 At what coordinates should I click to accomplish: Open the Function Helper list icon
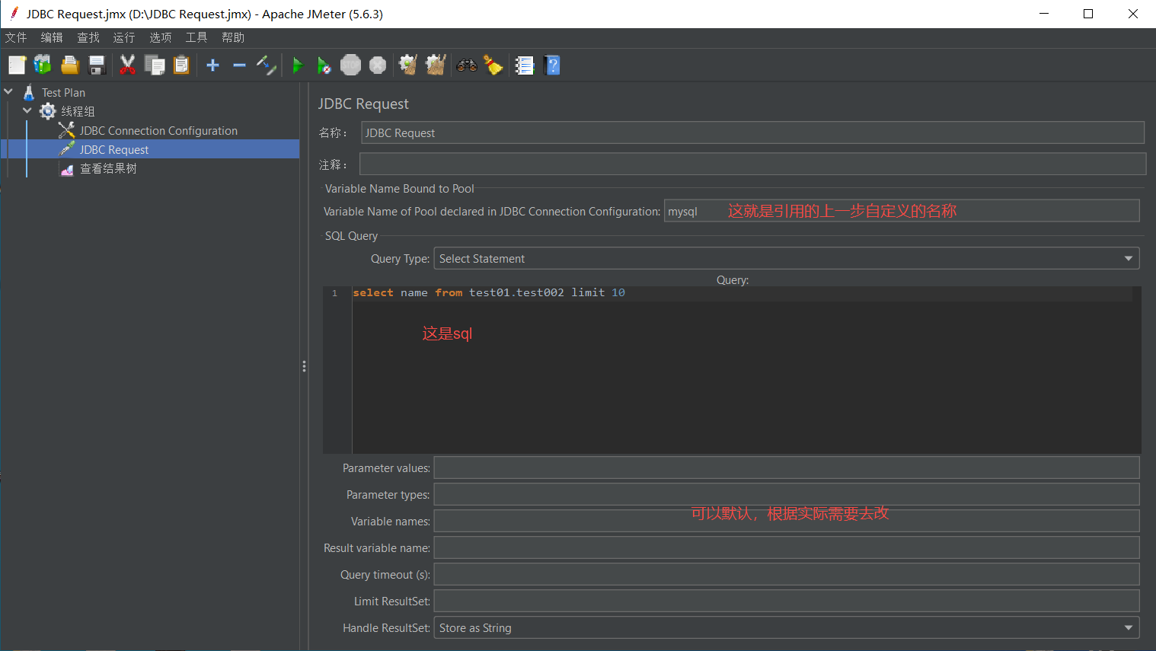(x=525, y=65)
